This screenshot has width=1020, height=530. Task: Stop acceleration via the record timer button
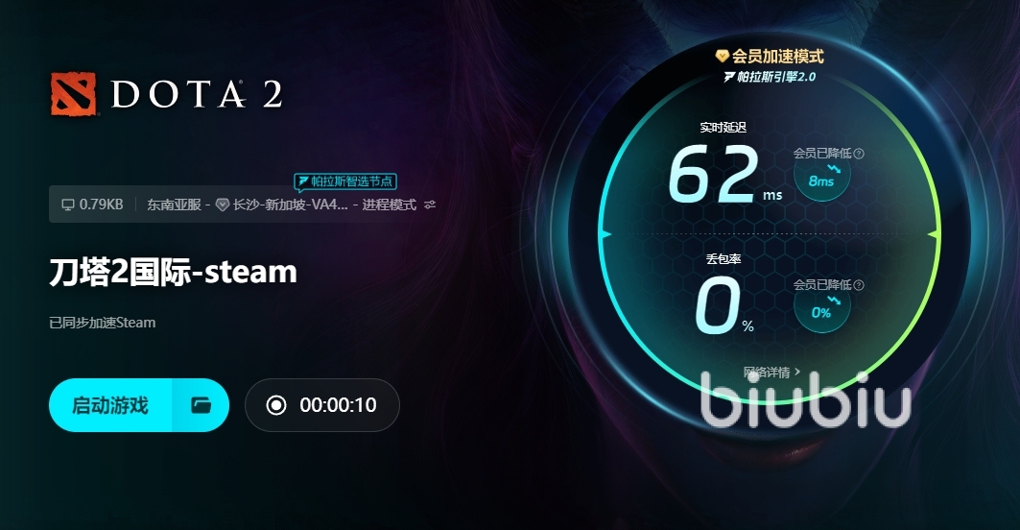[x=322, y=405]
